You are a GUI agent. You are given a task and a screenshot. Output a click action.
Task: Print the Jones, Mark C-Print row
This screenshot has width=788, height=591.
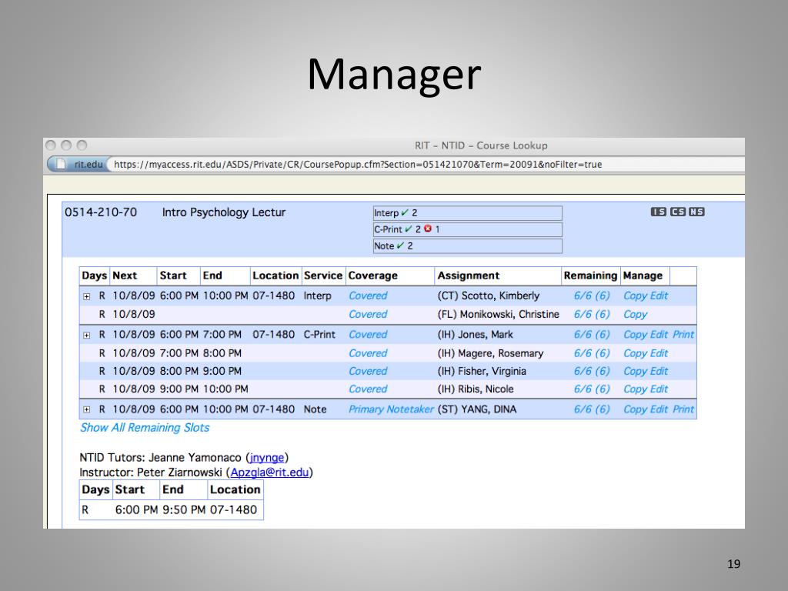point(683,335)
